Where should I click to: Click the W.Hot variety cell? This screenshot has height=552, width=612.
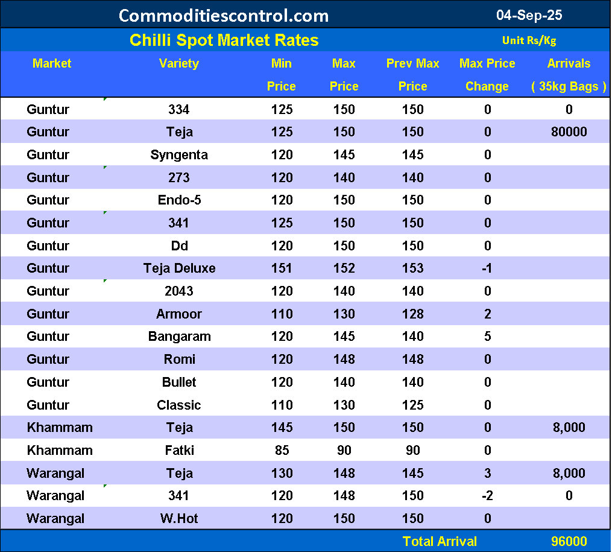coord(179,519)
